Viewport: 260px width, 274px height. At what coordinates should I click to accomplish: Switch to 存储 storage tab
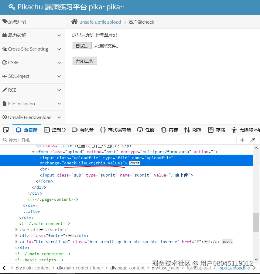(x=216, y=130)
